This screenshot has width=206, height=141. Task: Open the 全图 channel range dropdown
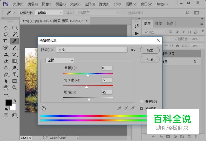pos(59,60)
